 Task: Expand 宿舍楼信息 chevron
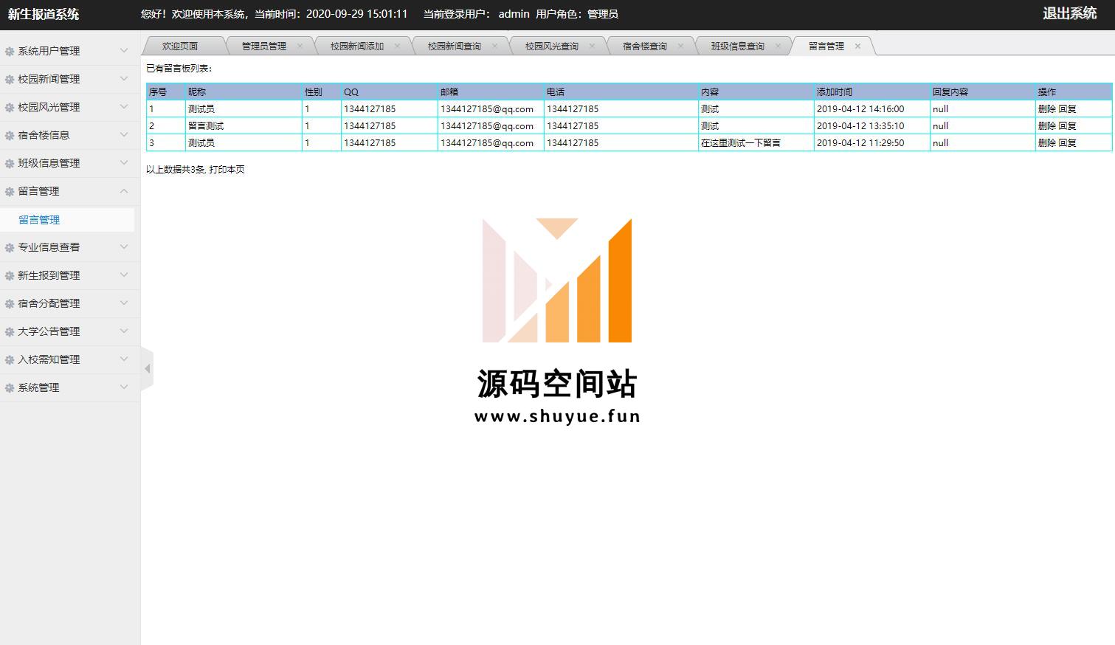(124, 134)
